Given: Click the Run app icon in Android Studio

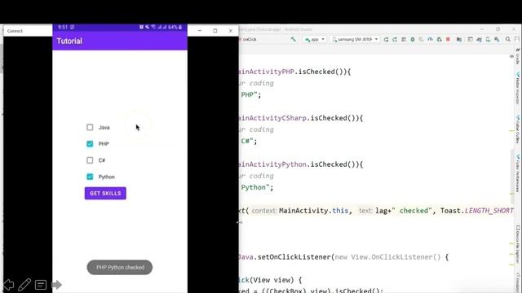Looking at the screenshot, I should (386, 40).
